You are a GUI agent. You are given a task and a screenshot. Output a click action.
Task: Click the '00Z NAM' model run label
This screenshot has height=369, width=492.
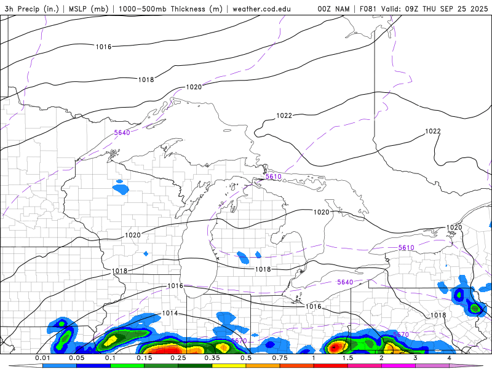(333, 9)
